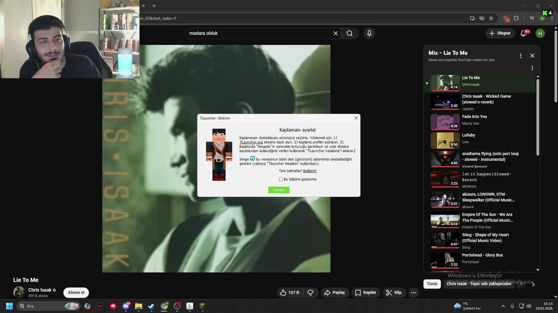
Task: Start voice search with the microphone
Action: (x=369, y=33)
